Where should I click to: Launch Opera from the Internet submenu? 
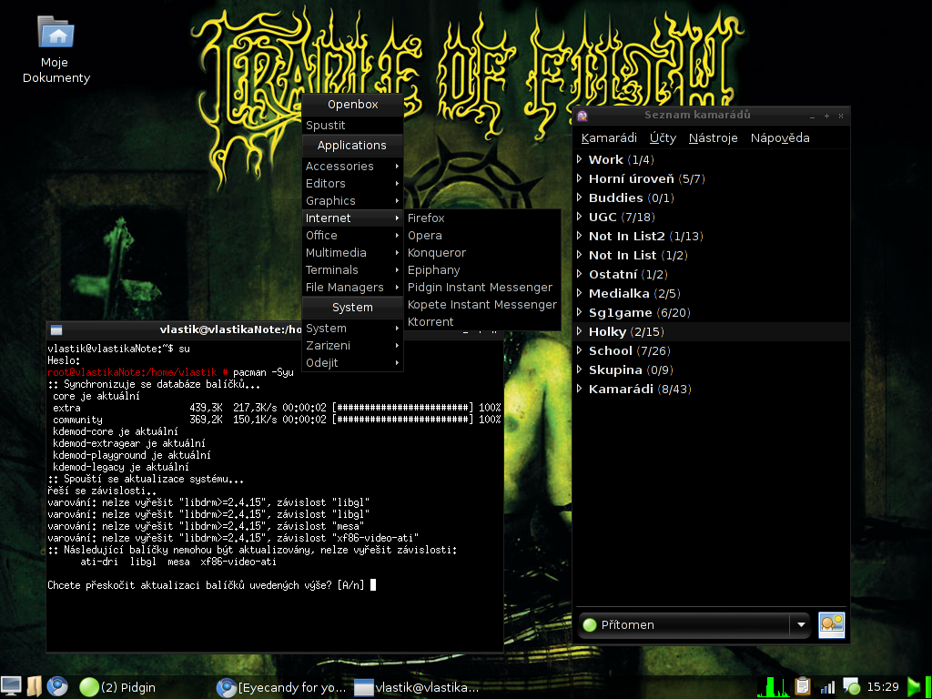click(482, 236)
